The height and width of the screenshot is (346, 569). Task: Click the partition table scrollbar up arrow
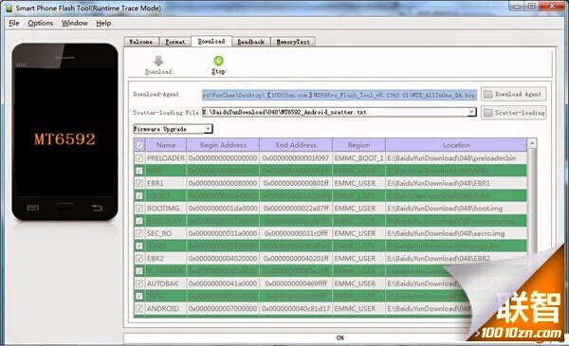pyautogui.click(x=532, y=143)
